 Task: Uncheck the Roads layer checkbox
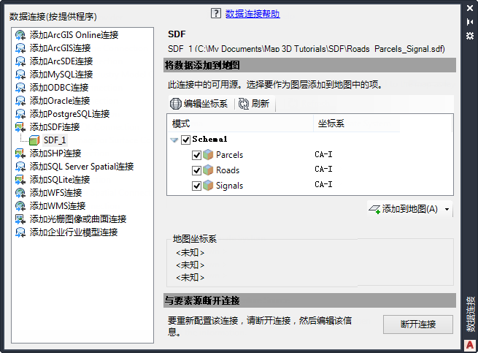196,170
